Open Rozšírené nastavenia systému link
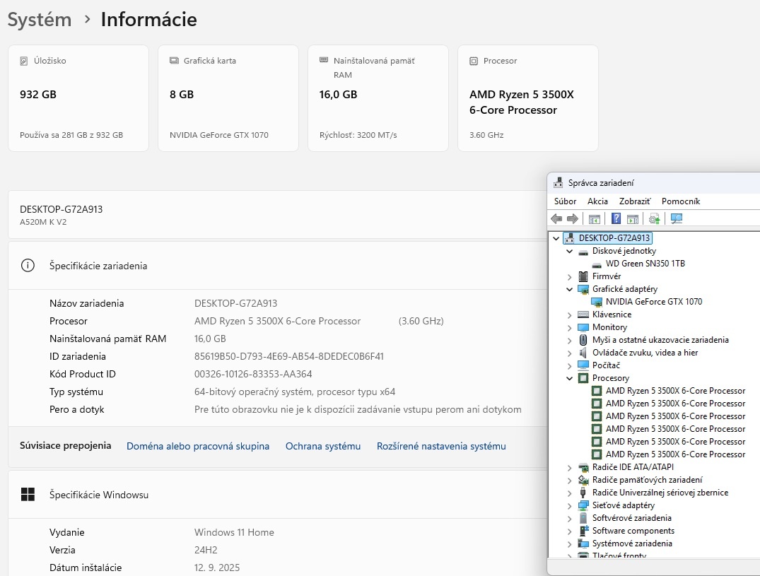 click(x=441, y=446)
